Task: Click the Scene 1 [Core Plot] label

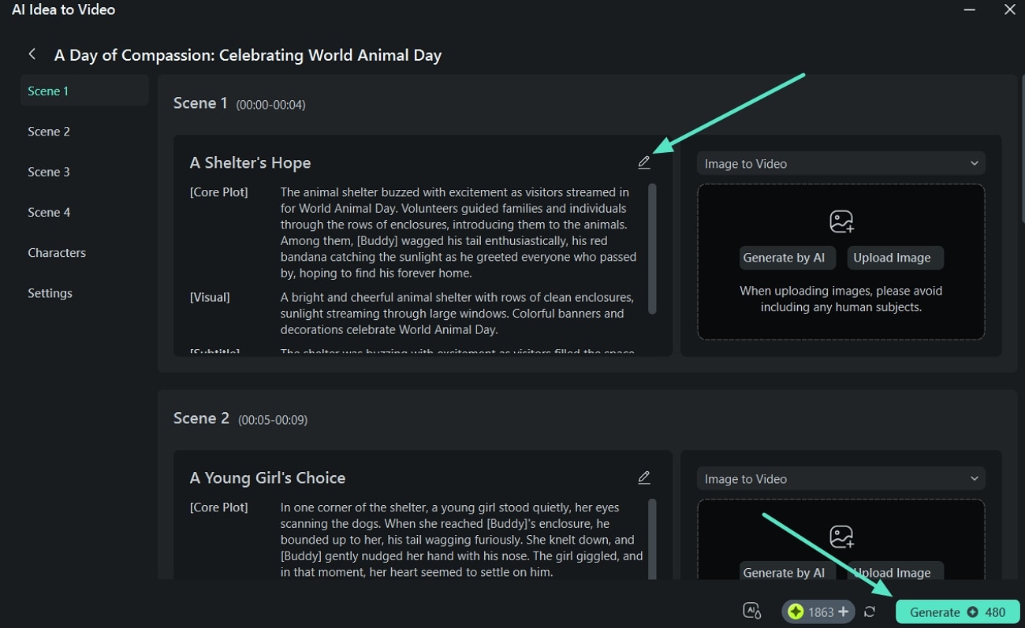Action: [x=218, y=192]
